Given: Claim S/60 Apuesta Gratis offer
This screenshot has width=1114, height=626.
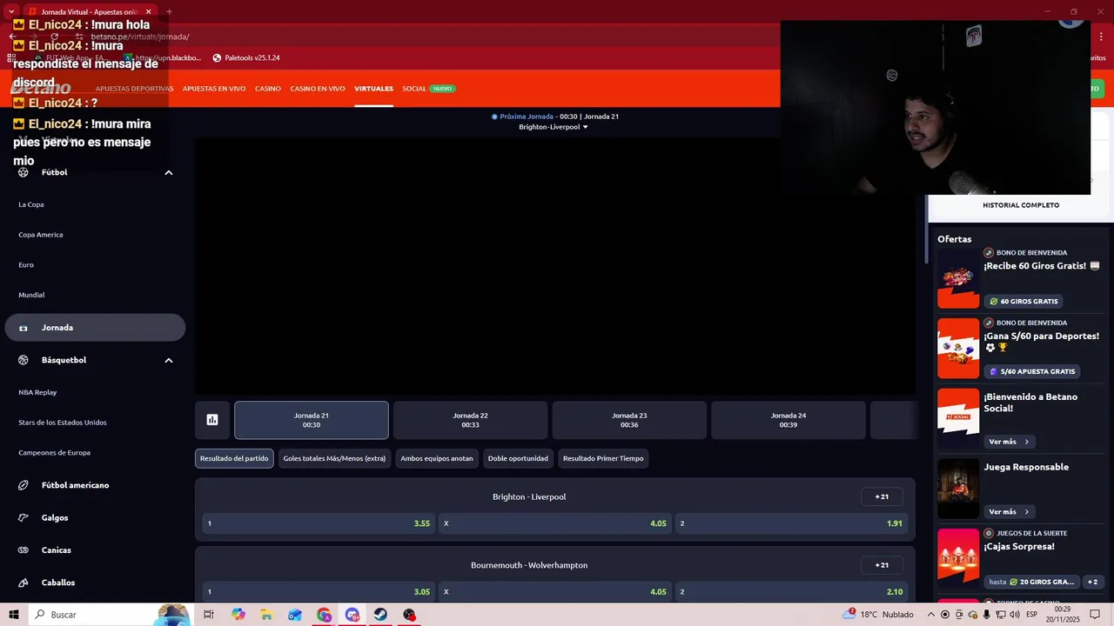Looking at the screenshot, I should click(1032, 371).
